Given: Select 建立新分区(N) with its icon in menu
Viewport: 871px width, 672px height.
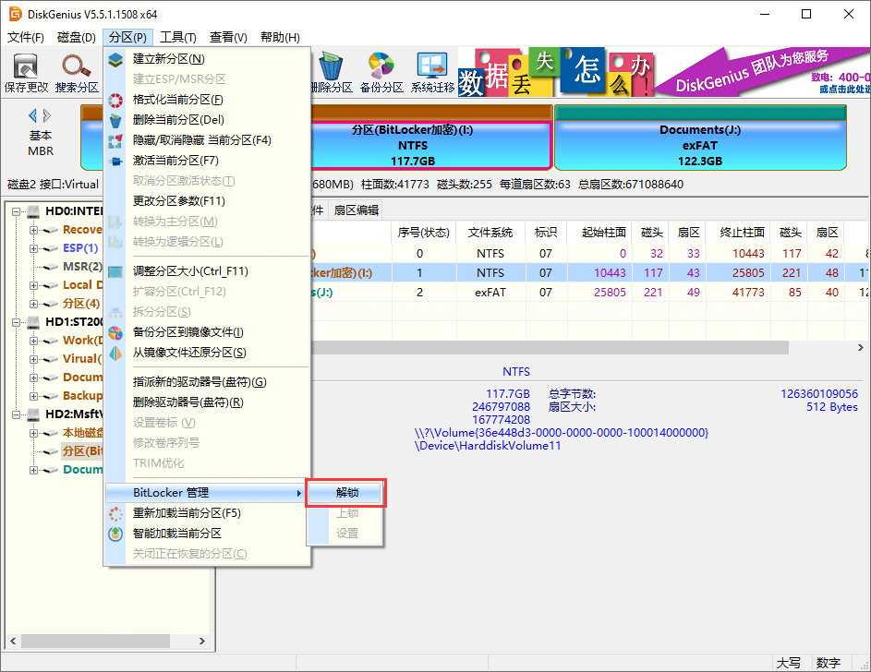Looking at the screenshot, I should pyautogui.click(x=115, y=58).
